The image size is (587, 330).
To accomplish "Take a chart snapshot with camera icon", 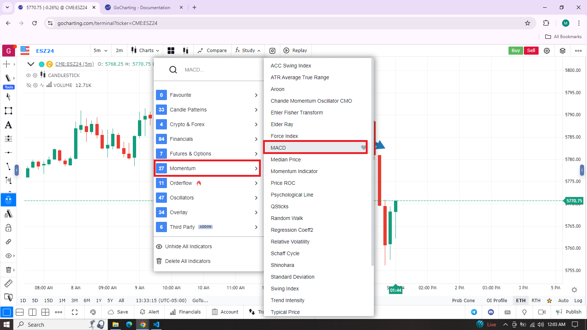I will click(x=273, y=51).
